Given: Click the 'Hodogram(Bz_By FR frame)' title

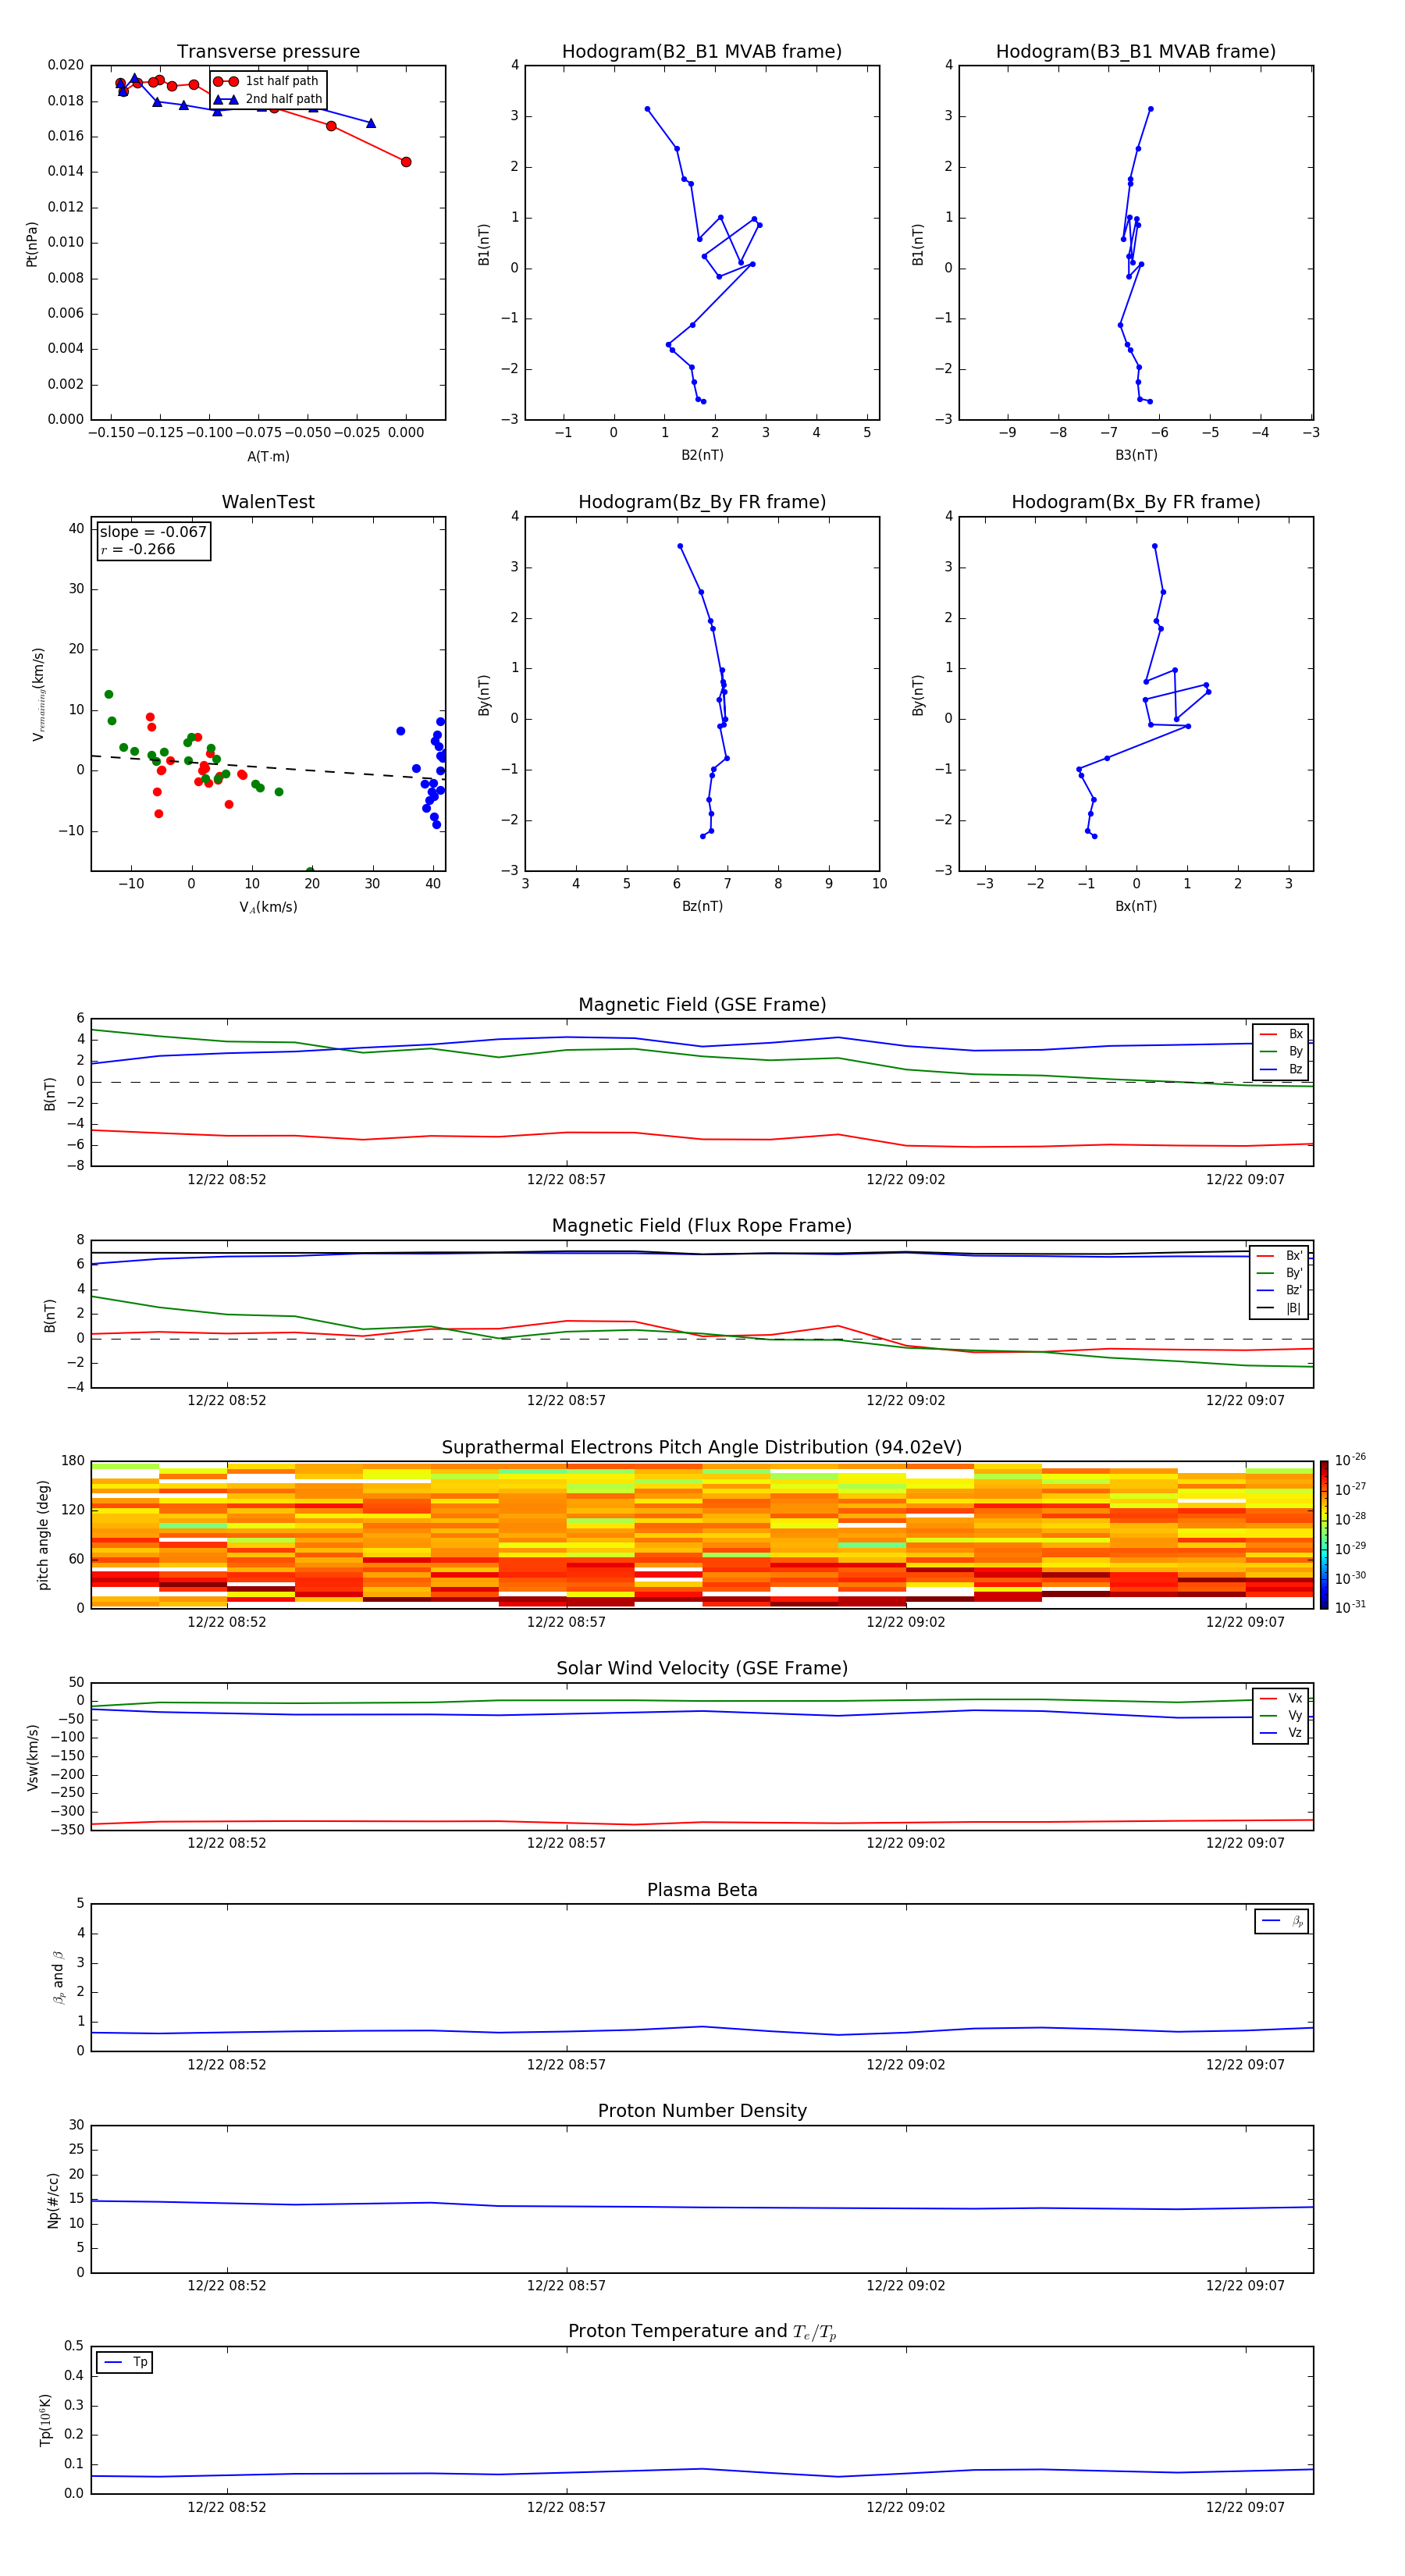Looking at the screenshot, I should [702, 502].
